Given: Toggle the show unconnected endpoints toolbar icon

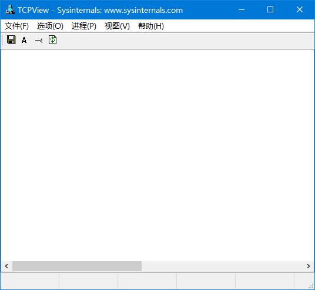Looking at the screenshot, I should click(39, 41).
